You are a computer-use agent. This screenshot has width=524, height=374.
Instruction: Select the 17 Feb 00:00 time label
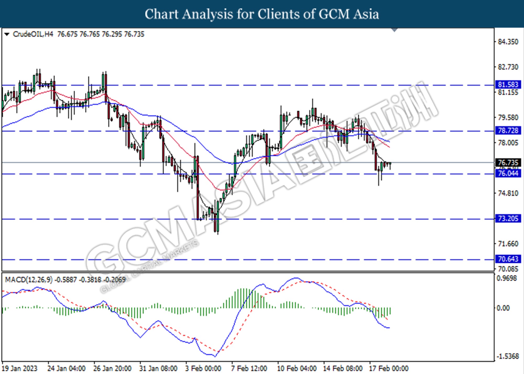(389, 368)
